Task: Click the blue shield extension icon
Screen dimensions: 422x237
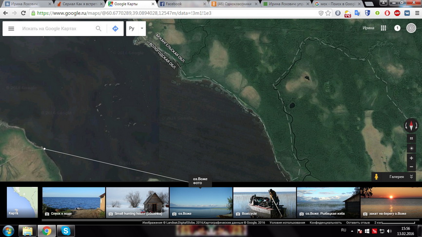Action: pos(367,13)
